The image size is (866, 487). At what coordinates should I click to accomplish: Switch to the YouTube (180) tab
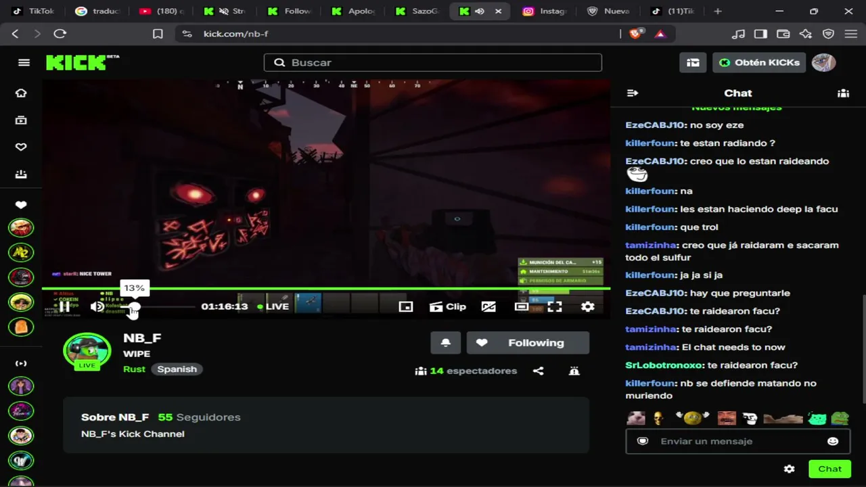pos(162,11)
